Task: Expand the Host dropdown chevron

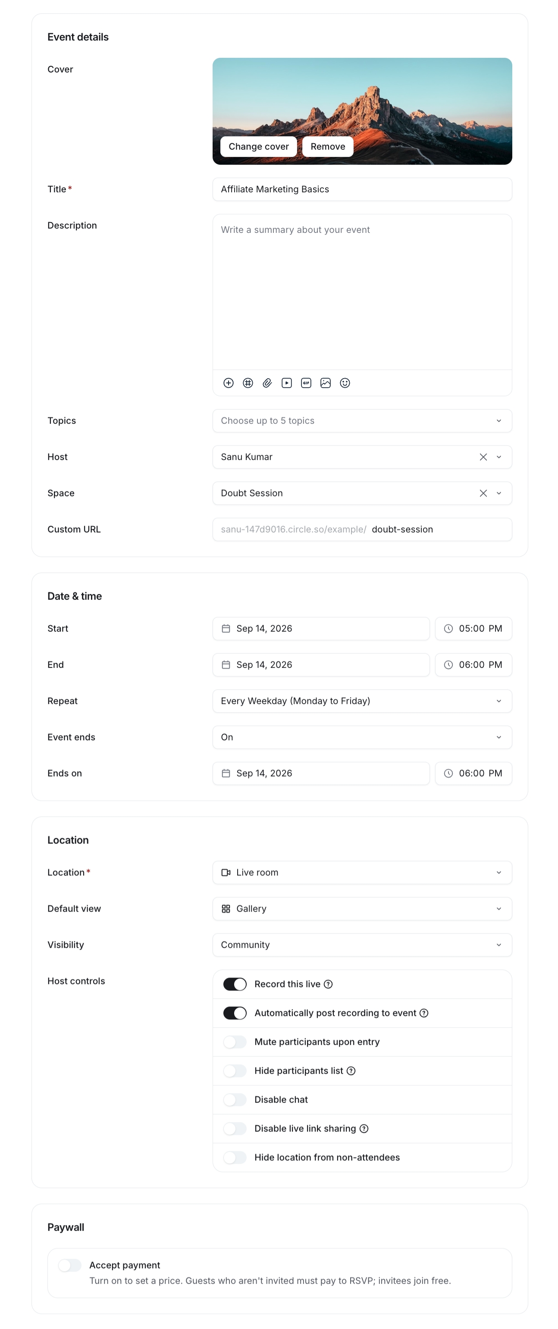Action: 498,457
